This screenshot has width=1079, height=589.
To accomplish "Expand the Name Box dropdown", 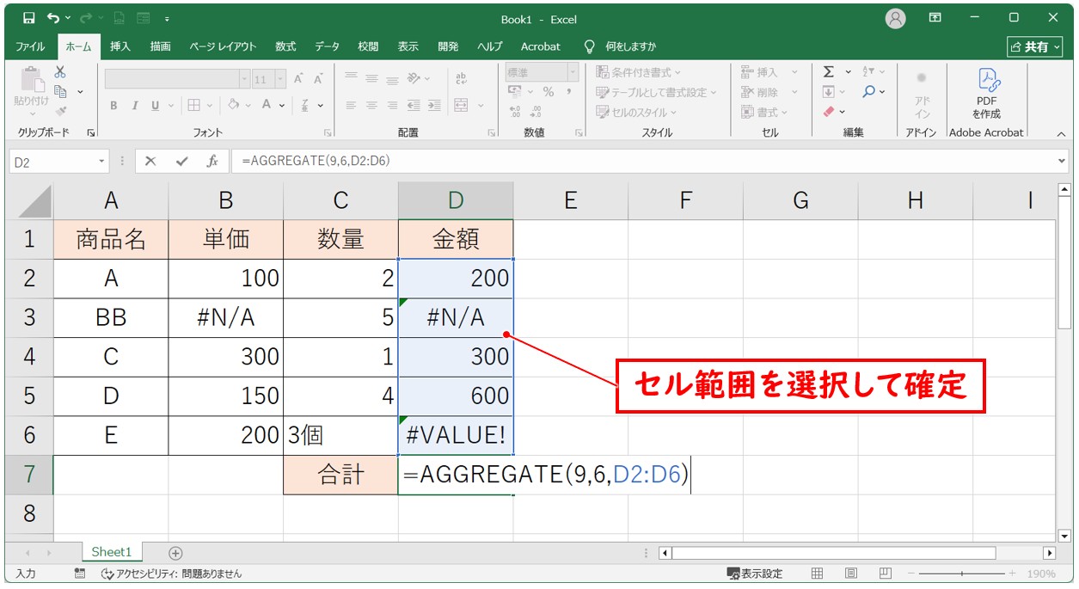I will [102, 161].
